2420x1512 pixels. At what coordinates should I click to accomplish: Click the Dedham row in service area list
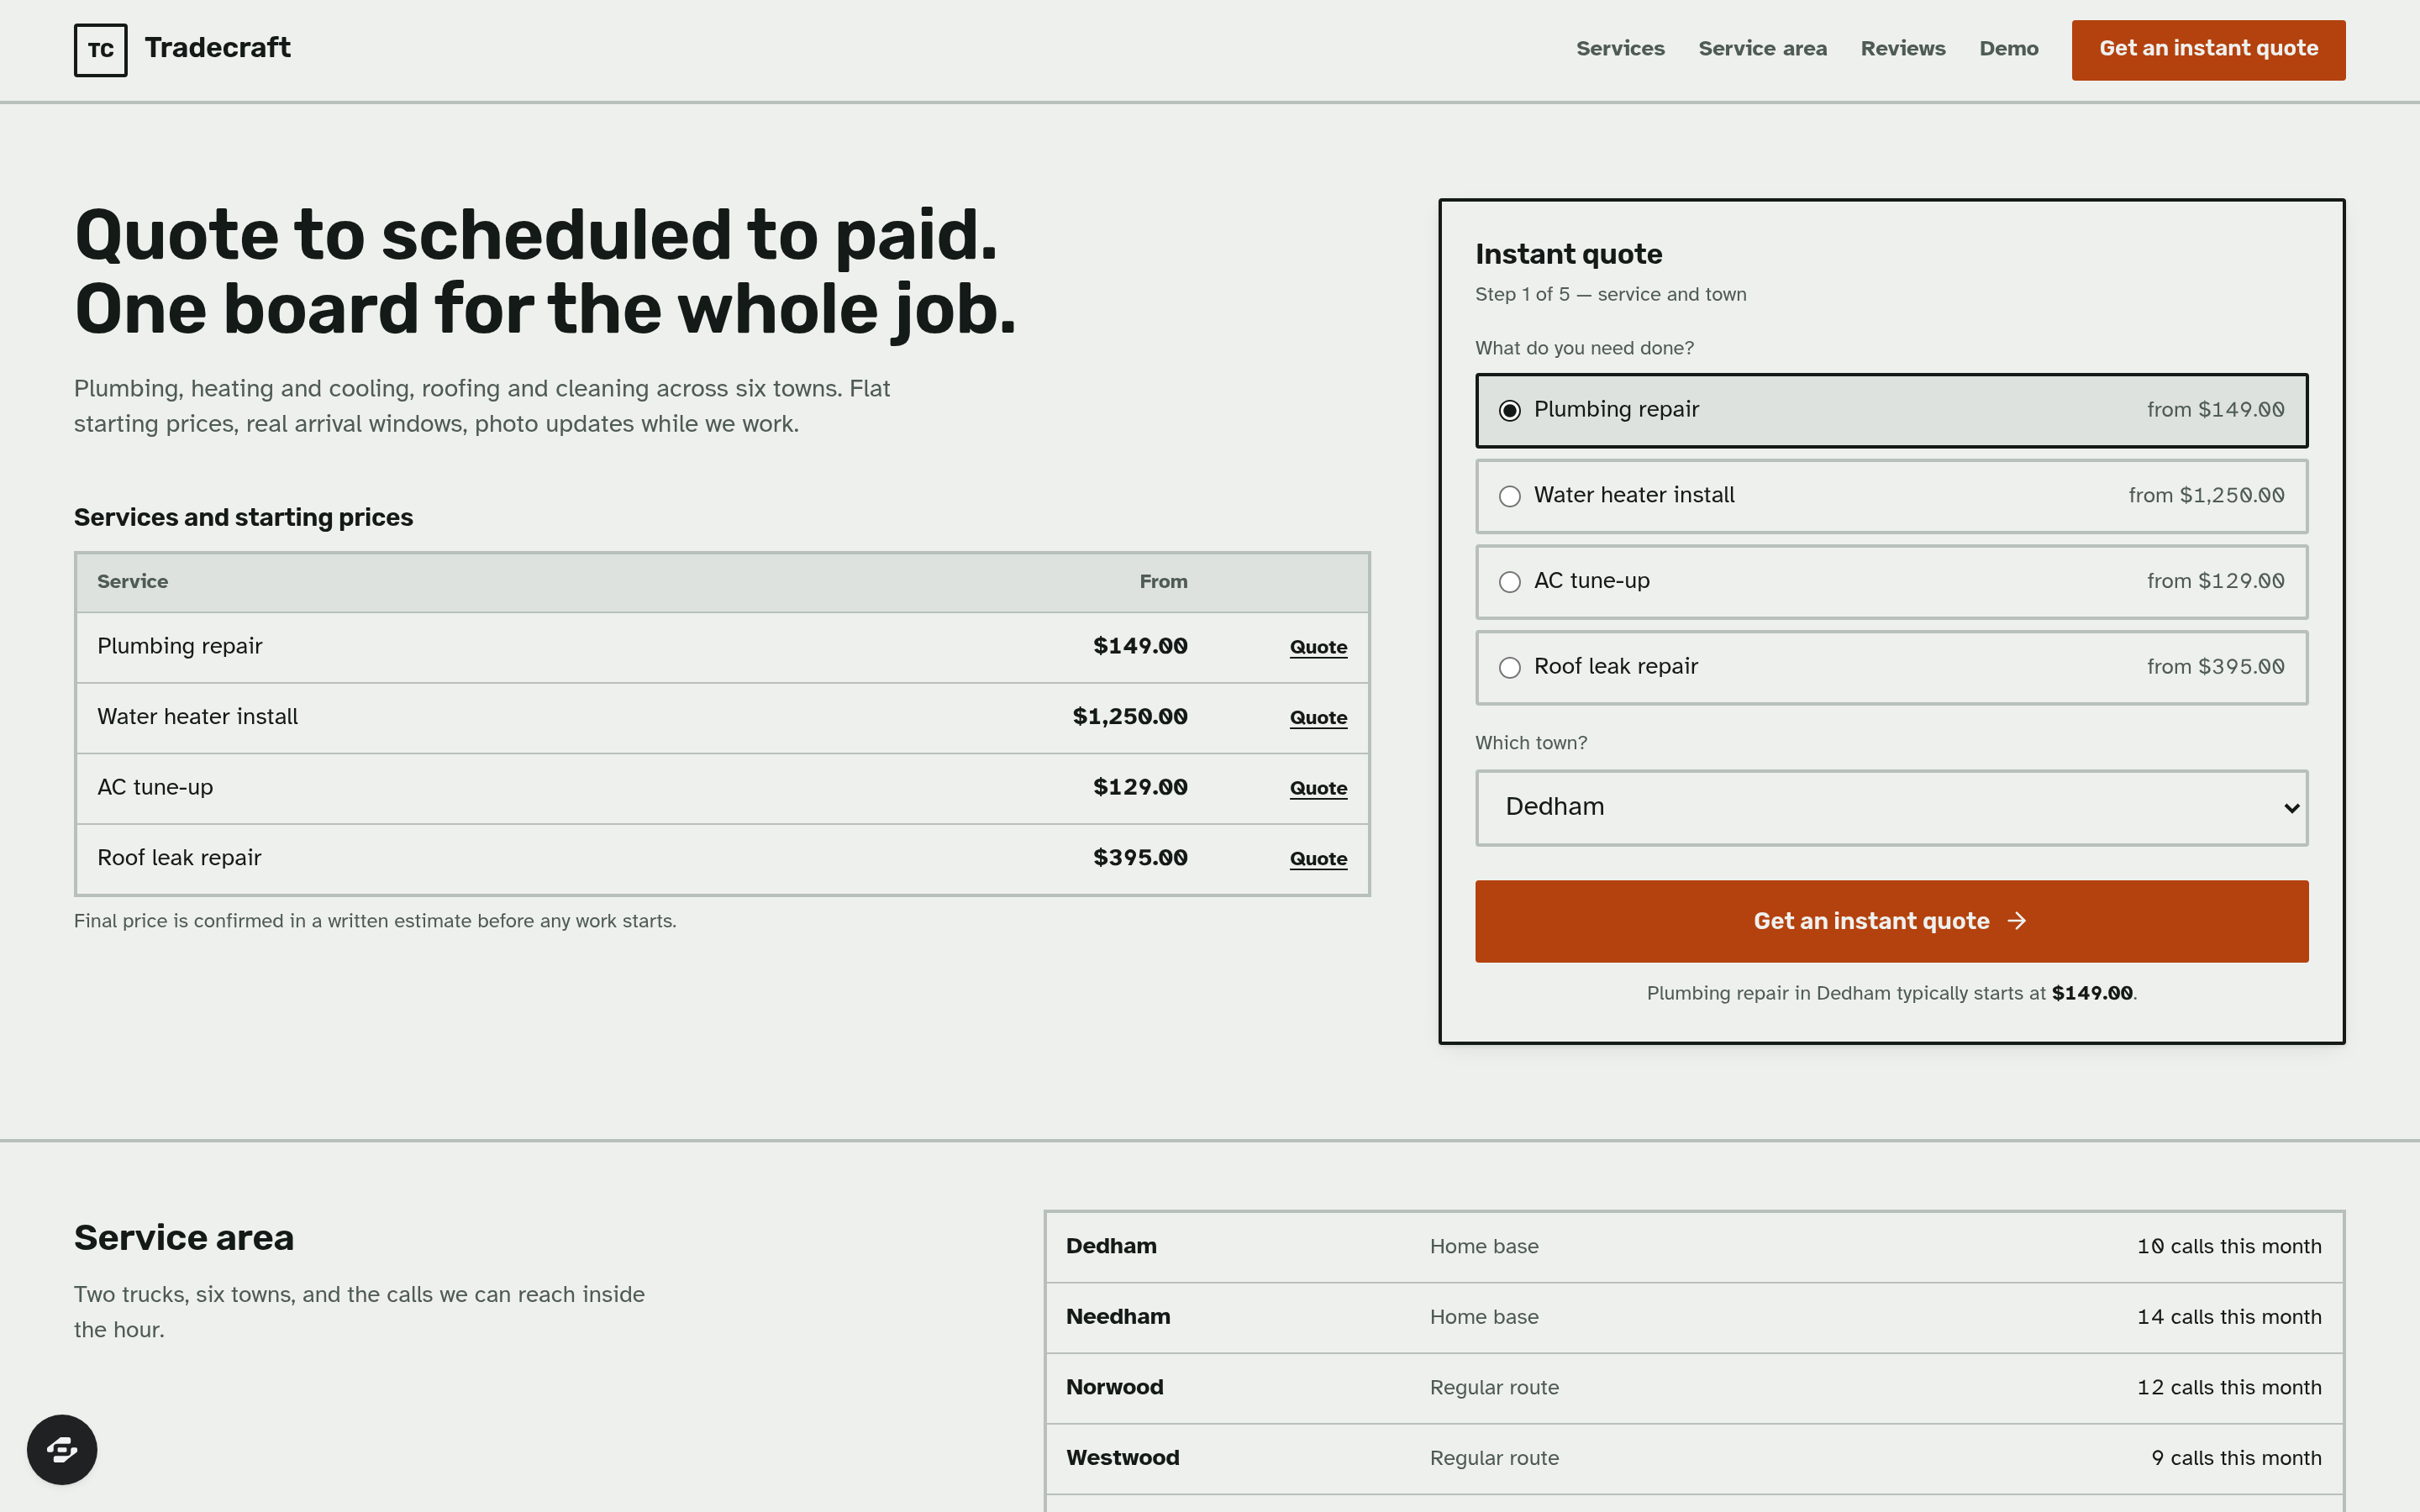1694,1247
